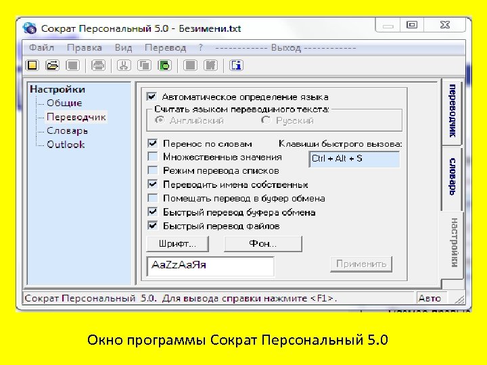Maximize the Сократ window
The height and width of the screenshot is (365, 487).
412,25
